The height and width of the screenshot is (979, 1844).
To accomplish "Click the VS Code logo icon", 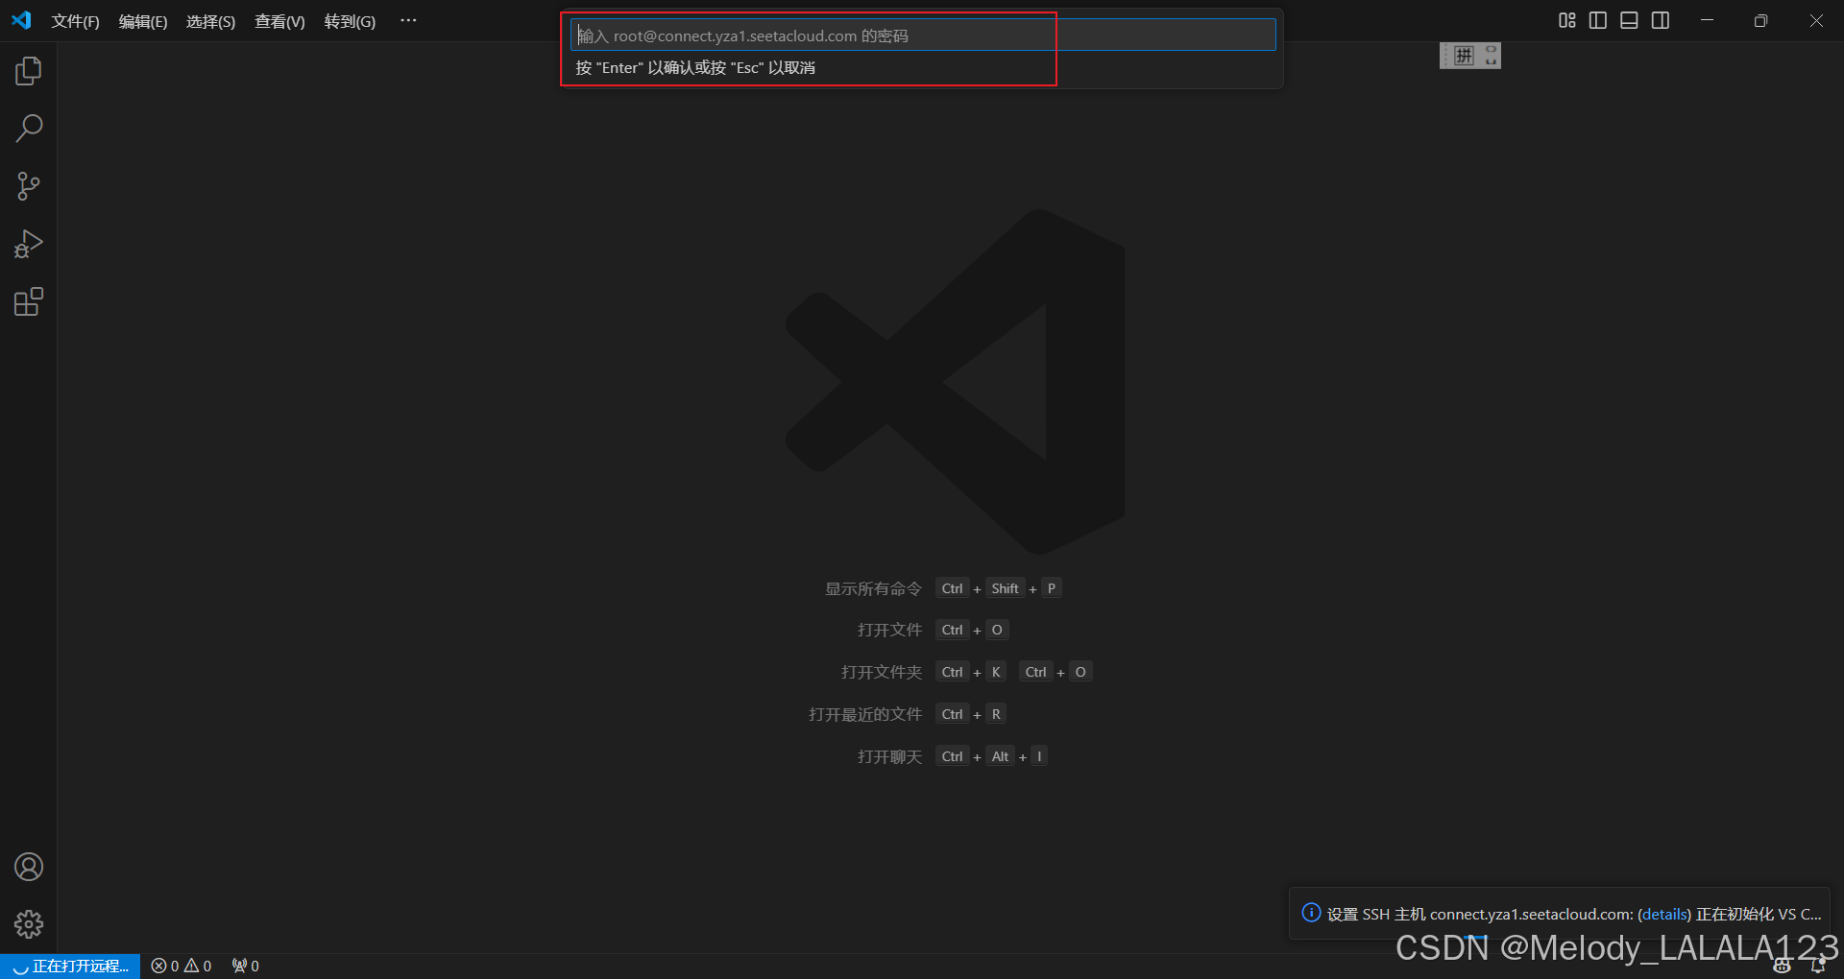I will tap(21, 20).
